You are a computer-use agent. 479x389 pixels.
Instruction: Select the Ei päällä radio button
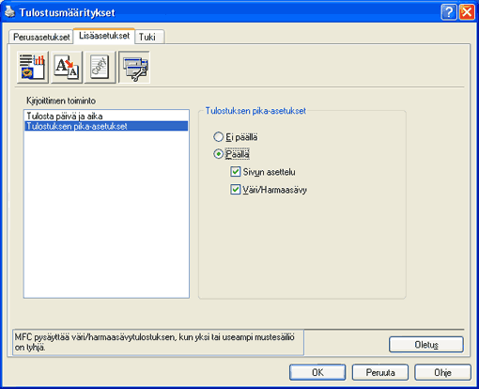click(218, 137)
